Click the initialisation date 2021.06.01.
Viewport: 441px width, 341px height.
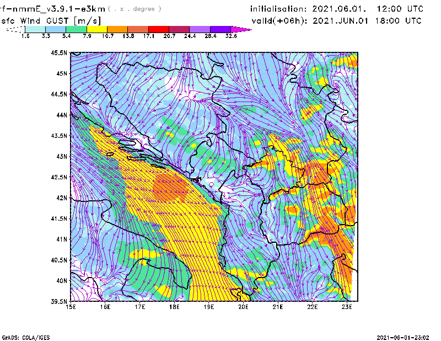(339, 9)
